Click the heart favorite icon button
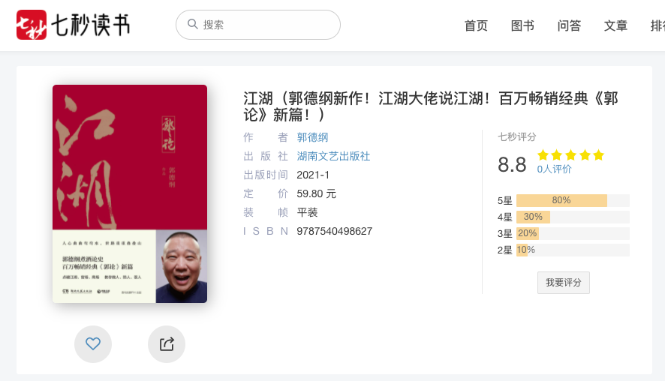The image size is (665, 381). tap(93, 343)
